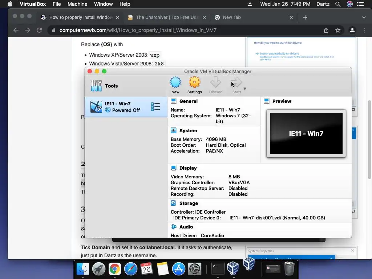Open App Store from the Dock
Viewport: 372px width, 279px height.
point(179,269)
